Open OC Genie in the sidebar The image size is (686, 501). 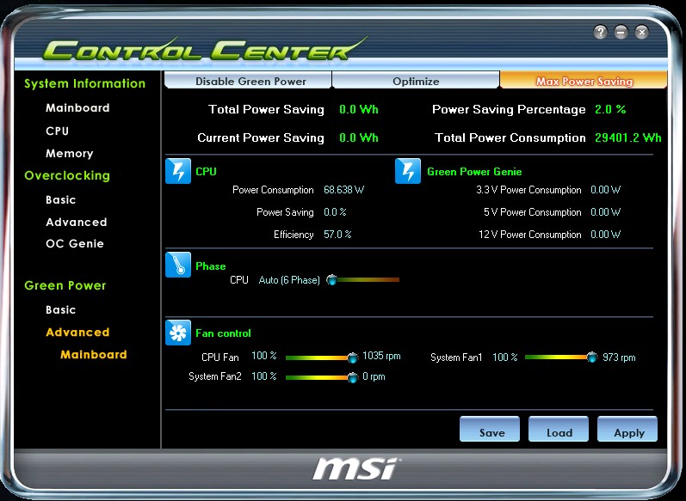(x=75, y=244)
